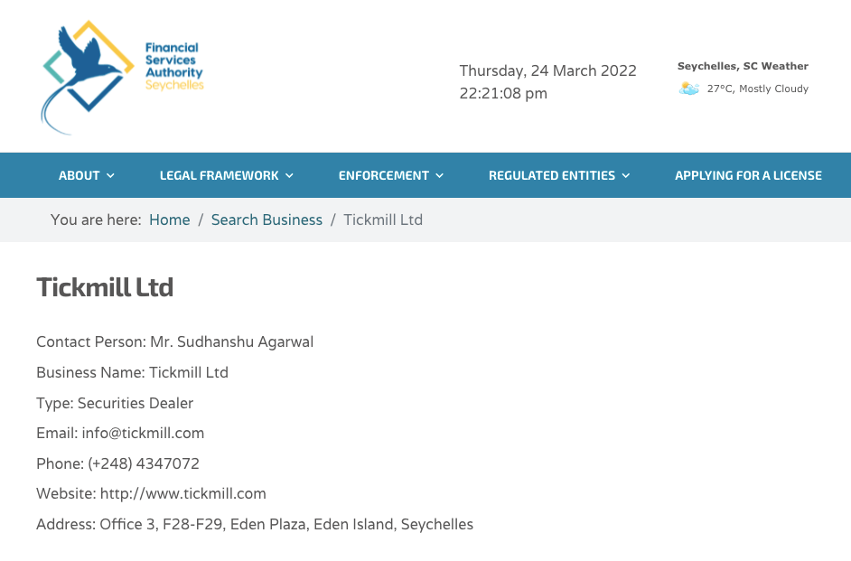Click the Tickmill Ltd breadcrumb item
Viewport: 851px width, 561px height.
click(383, 220)
